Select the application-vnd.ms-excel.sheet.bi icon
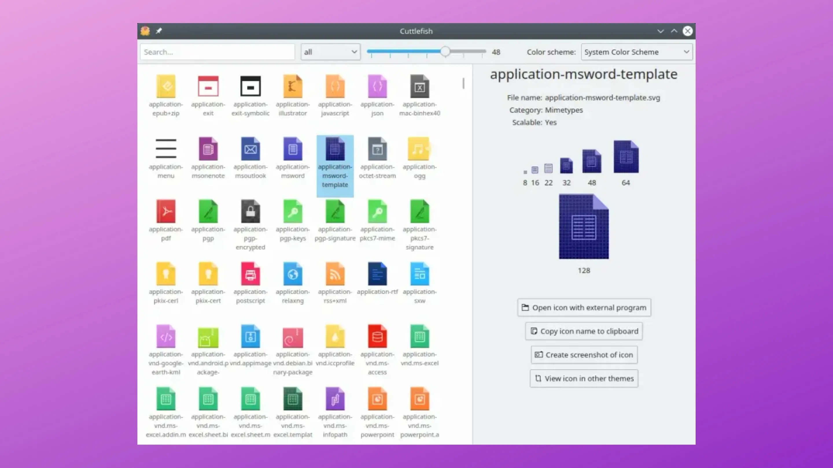The width and height of the screenshot is (833, 468). [x=208, y=399]
